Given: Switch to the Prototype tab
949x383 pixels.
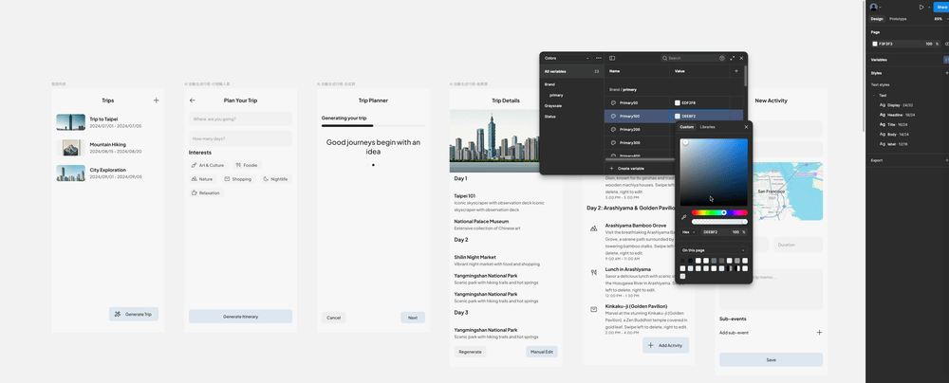Looking at the screenshot, I should (898, 19).
